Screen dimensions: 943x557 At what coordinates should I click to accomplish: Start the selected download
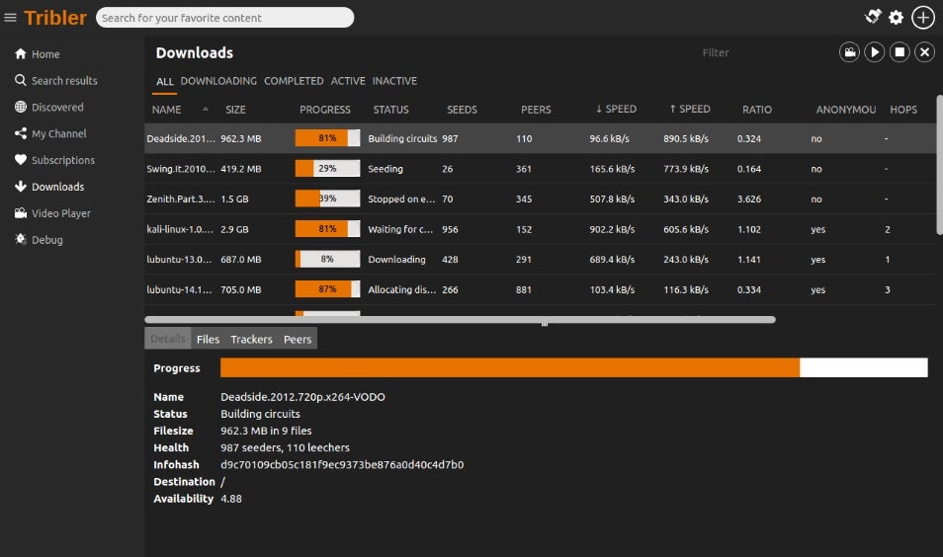click(x=874, y=52)
